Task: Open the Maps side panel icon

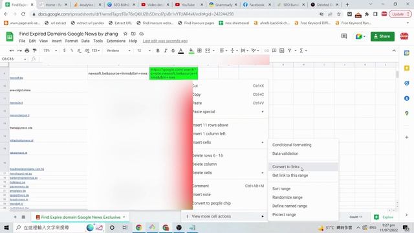Action: (x=407, y=113)
